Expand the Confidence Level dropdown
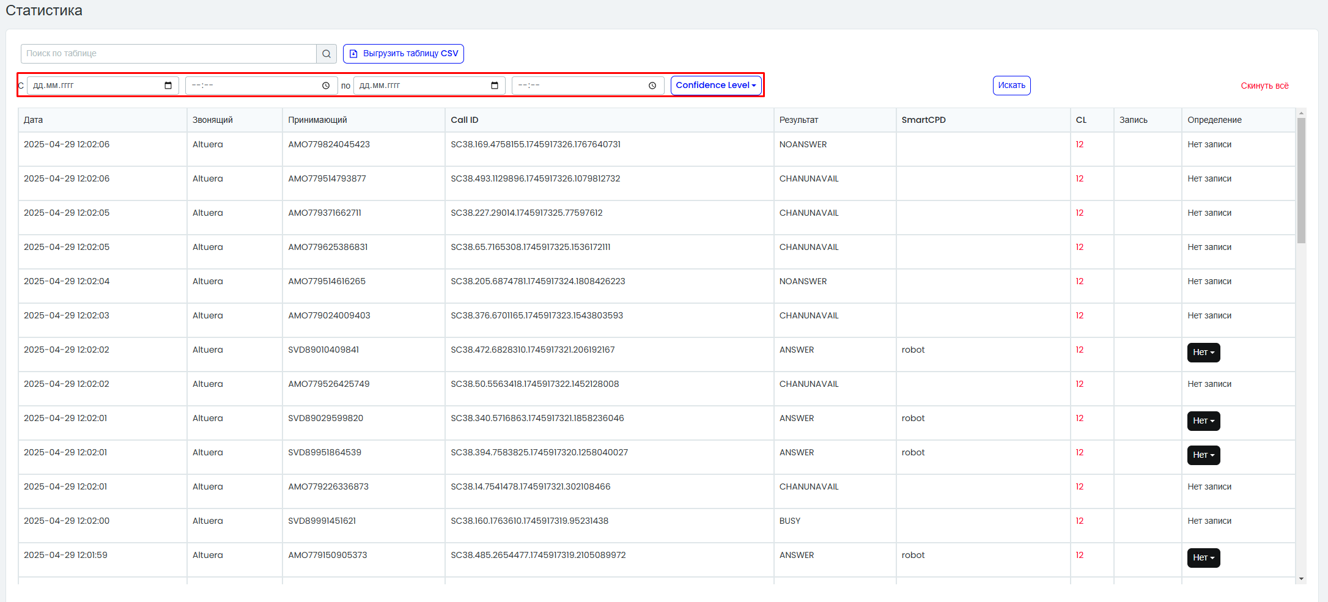This screenshot has height=602, width=1328. click(x=716, y=86)
